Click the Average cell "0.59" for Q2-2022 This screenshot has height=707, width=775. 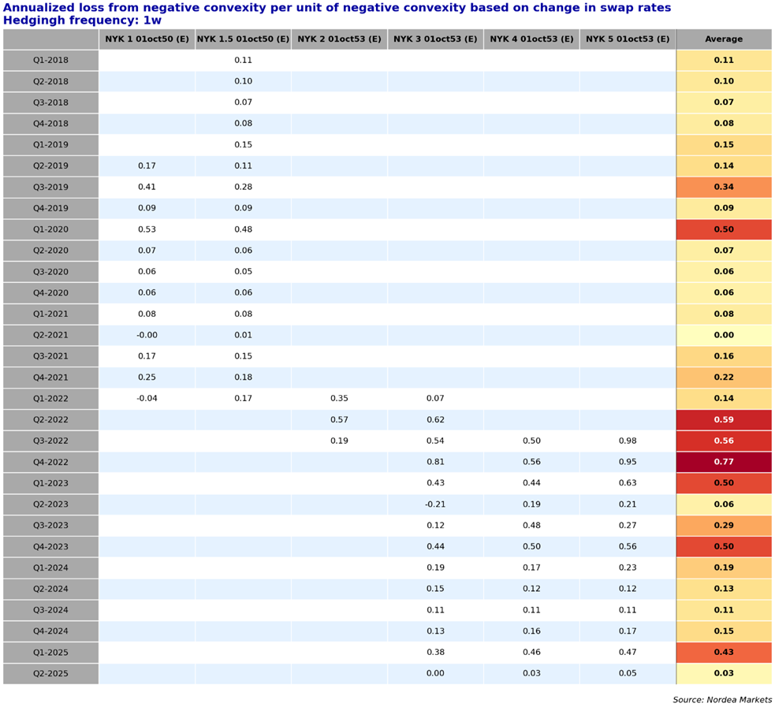tap(724, 419)
